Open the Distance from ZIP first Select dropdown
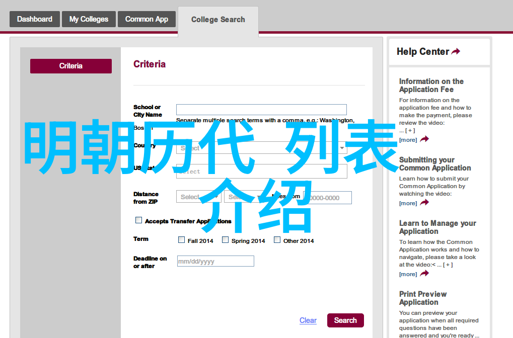This screenshot has height=338, width=513. click(x=198, y=197)
